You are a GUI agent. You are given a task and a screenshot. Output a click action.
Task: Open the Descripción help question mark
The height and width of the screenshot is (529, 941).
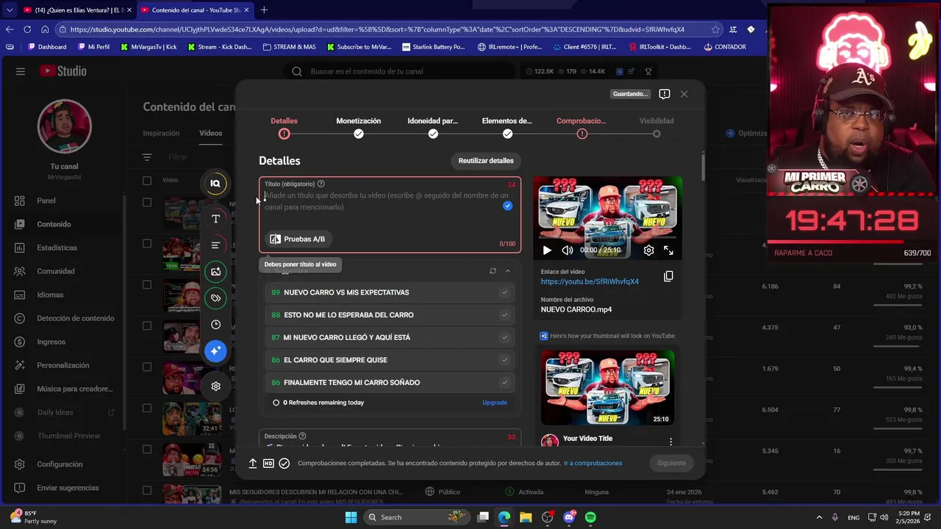pyautogui.click(x=302, y=436)
